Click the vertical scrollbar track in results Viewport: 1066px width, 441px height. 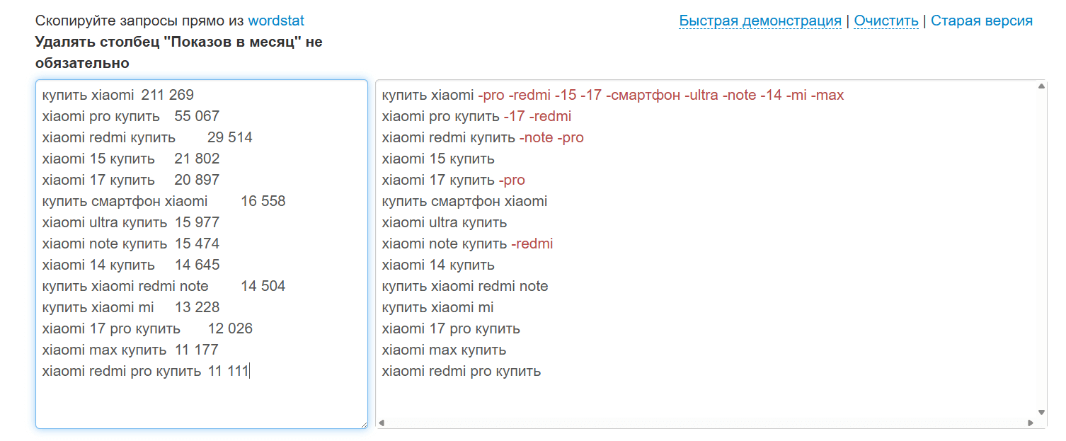1041,248
